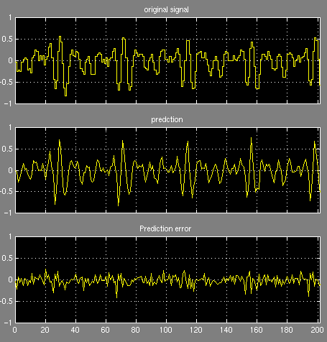
Task: Click the -0.5 y-tick of Prediction error plot
Action: click(x=6, y=301)
